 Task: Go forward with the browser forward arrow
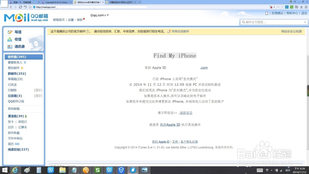click(x=15, y=7)
